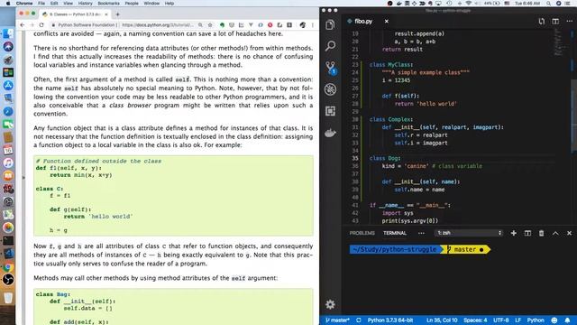Go back in Chrome

click(x=23, y=25)
